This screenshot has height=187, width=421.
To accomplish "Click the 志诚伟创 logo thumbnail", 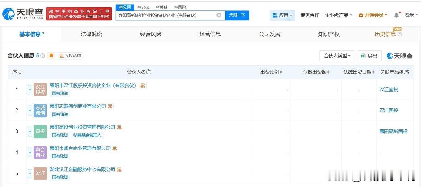I will [x=40, y=111].
